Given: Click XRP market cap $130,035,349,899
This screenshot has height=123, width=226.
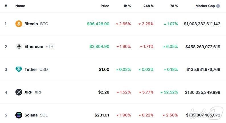Looking at the screenshot, I should (x=202, y=92).
